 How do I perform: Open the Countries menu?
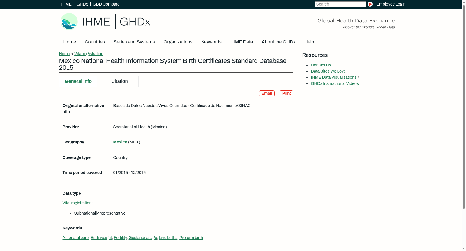pyautogui.click(x=95, y=42)
